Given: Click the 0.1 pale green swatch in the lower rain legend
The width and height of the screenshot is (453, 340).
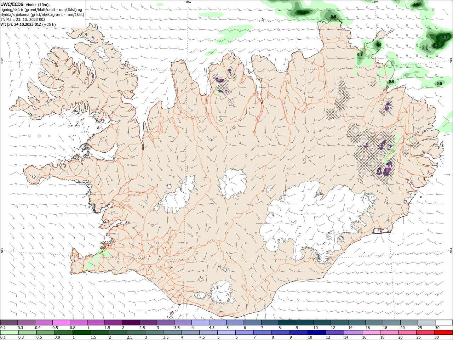Looking at the screenshot, I should click(9, 333).
